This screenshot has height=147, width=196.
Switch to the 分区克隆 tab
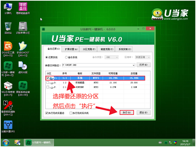point(89,49)
